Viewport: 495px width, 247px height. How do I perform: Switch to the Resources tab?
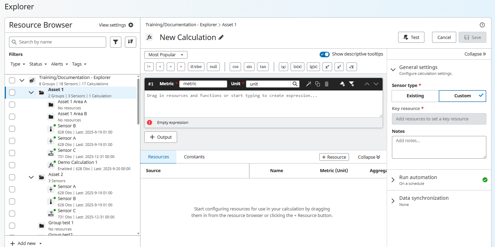tap(158, 157)
